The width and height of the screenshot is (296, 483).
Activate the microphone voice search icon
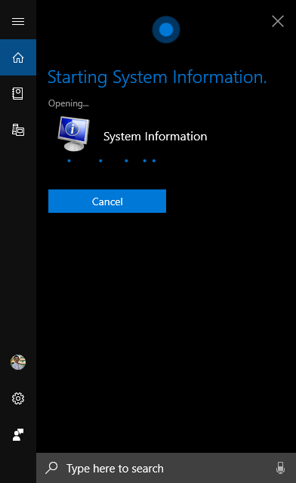pyautogui.click(x=280, y=468)
